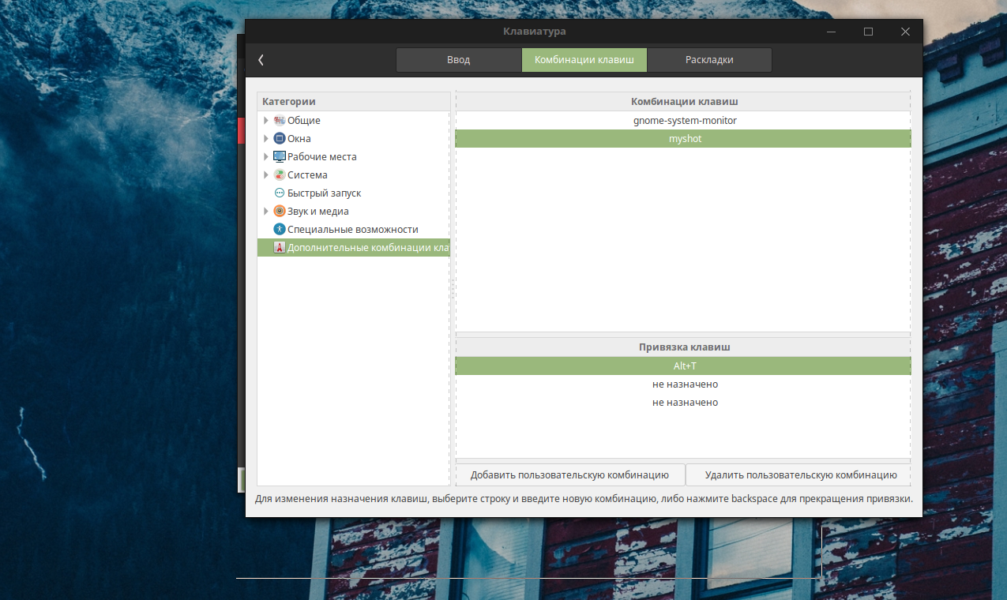Click the Звук и медиа icon
This screenshot has width=1007, height=600.
(x=280, y=212)
